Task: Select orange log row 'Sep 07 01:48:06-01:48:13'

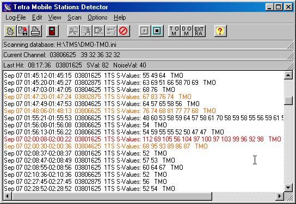Action: 110,111
